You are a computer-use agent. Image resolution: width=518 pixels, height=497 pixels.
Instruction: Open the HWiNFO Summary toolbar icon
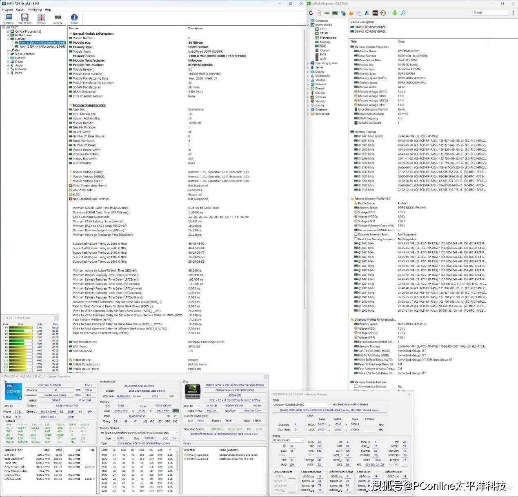[8, 18]
